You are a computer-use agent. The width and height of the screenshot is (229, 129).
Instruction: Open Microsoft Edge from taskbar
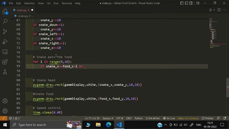pos(108,125)
